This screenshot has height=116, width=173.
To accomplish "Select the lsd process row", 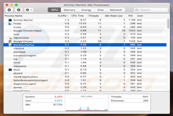I will [85, 59].
